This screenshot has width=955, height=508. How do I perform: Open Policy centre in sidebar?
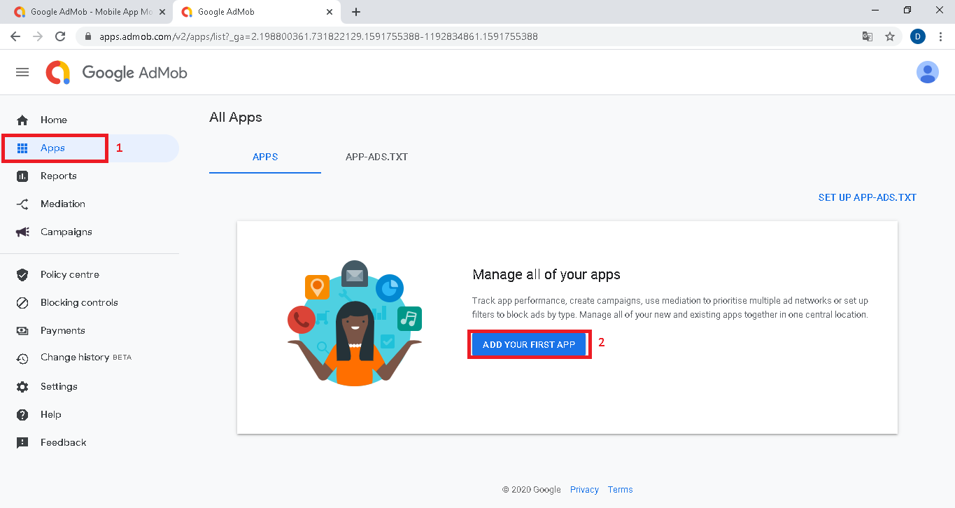(70, 274)
